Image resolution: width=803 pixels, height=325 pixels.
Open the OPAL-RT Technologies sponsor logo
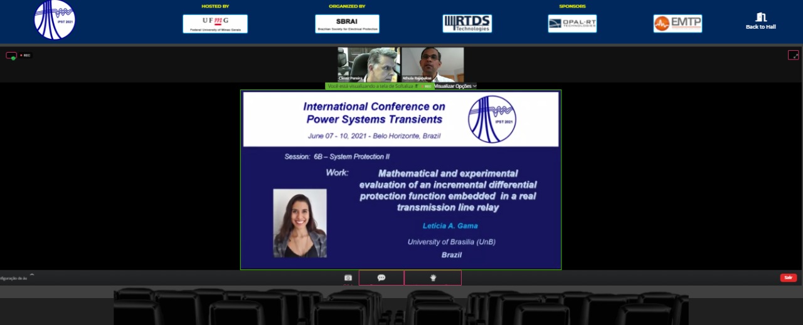572,24
